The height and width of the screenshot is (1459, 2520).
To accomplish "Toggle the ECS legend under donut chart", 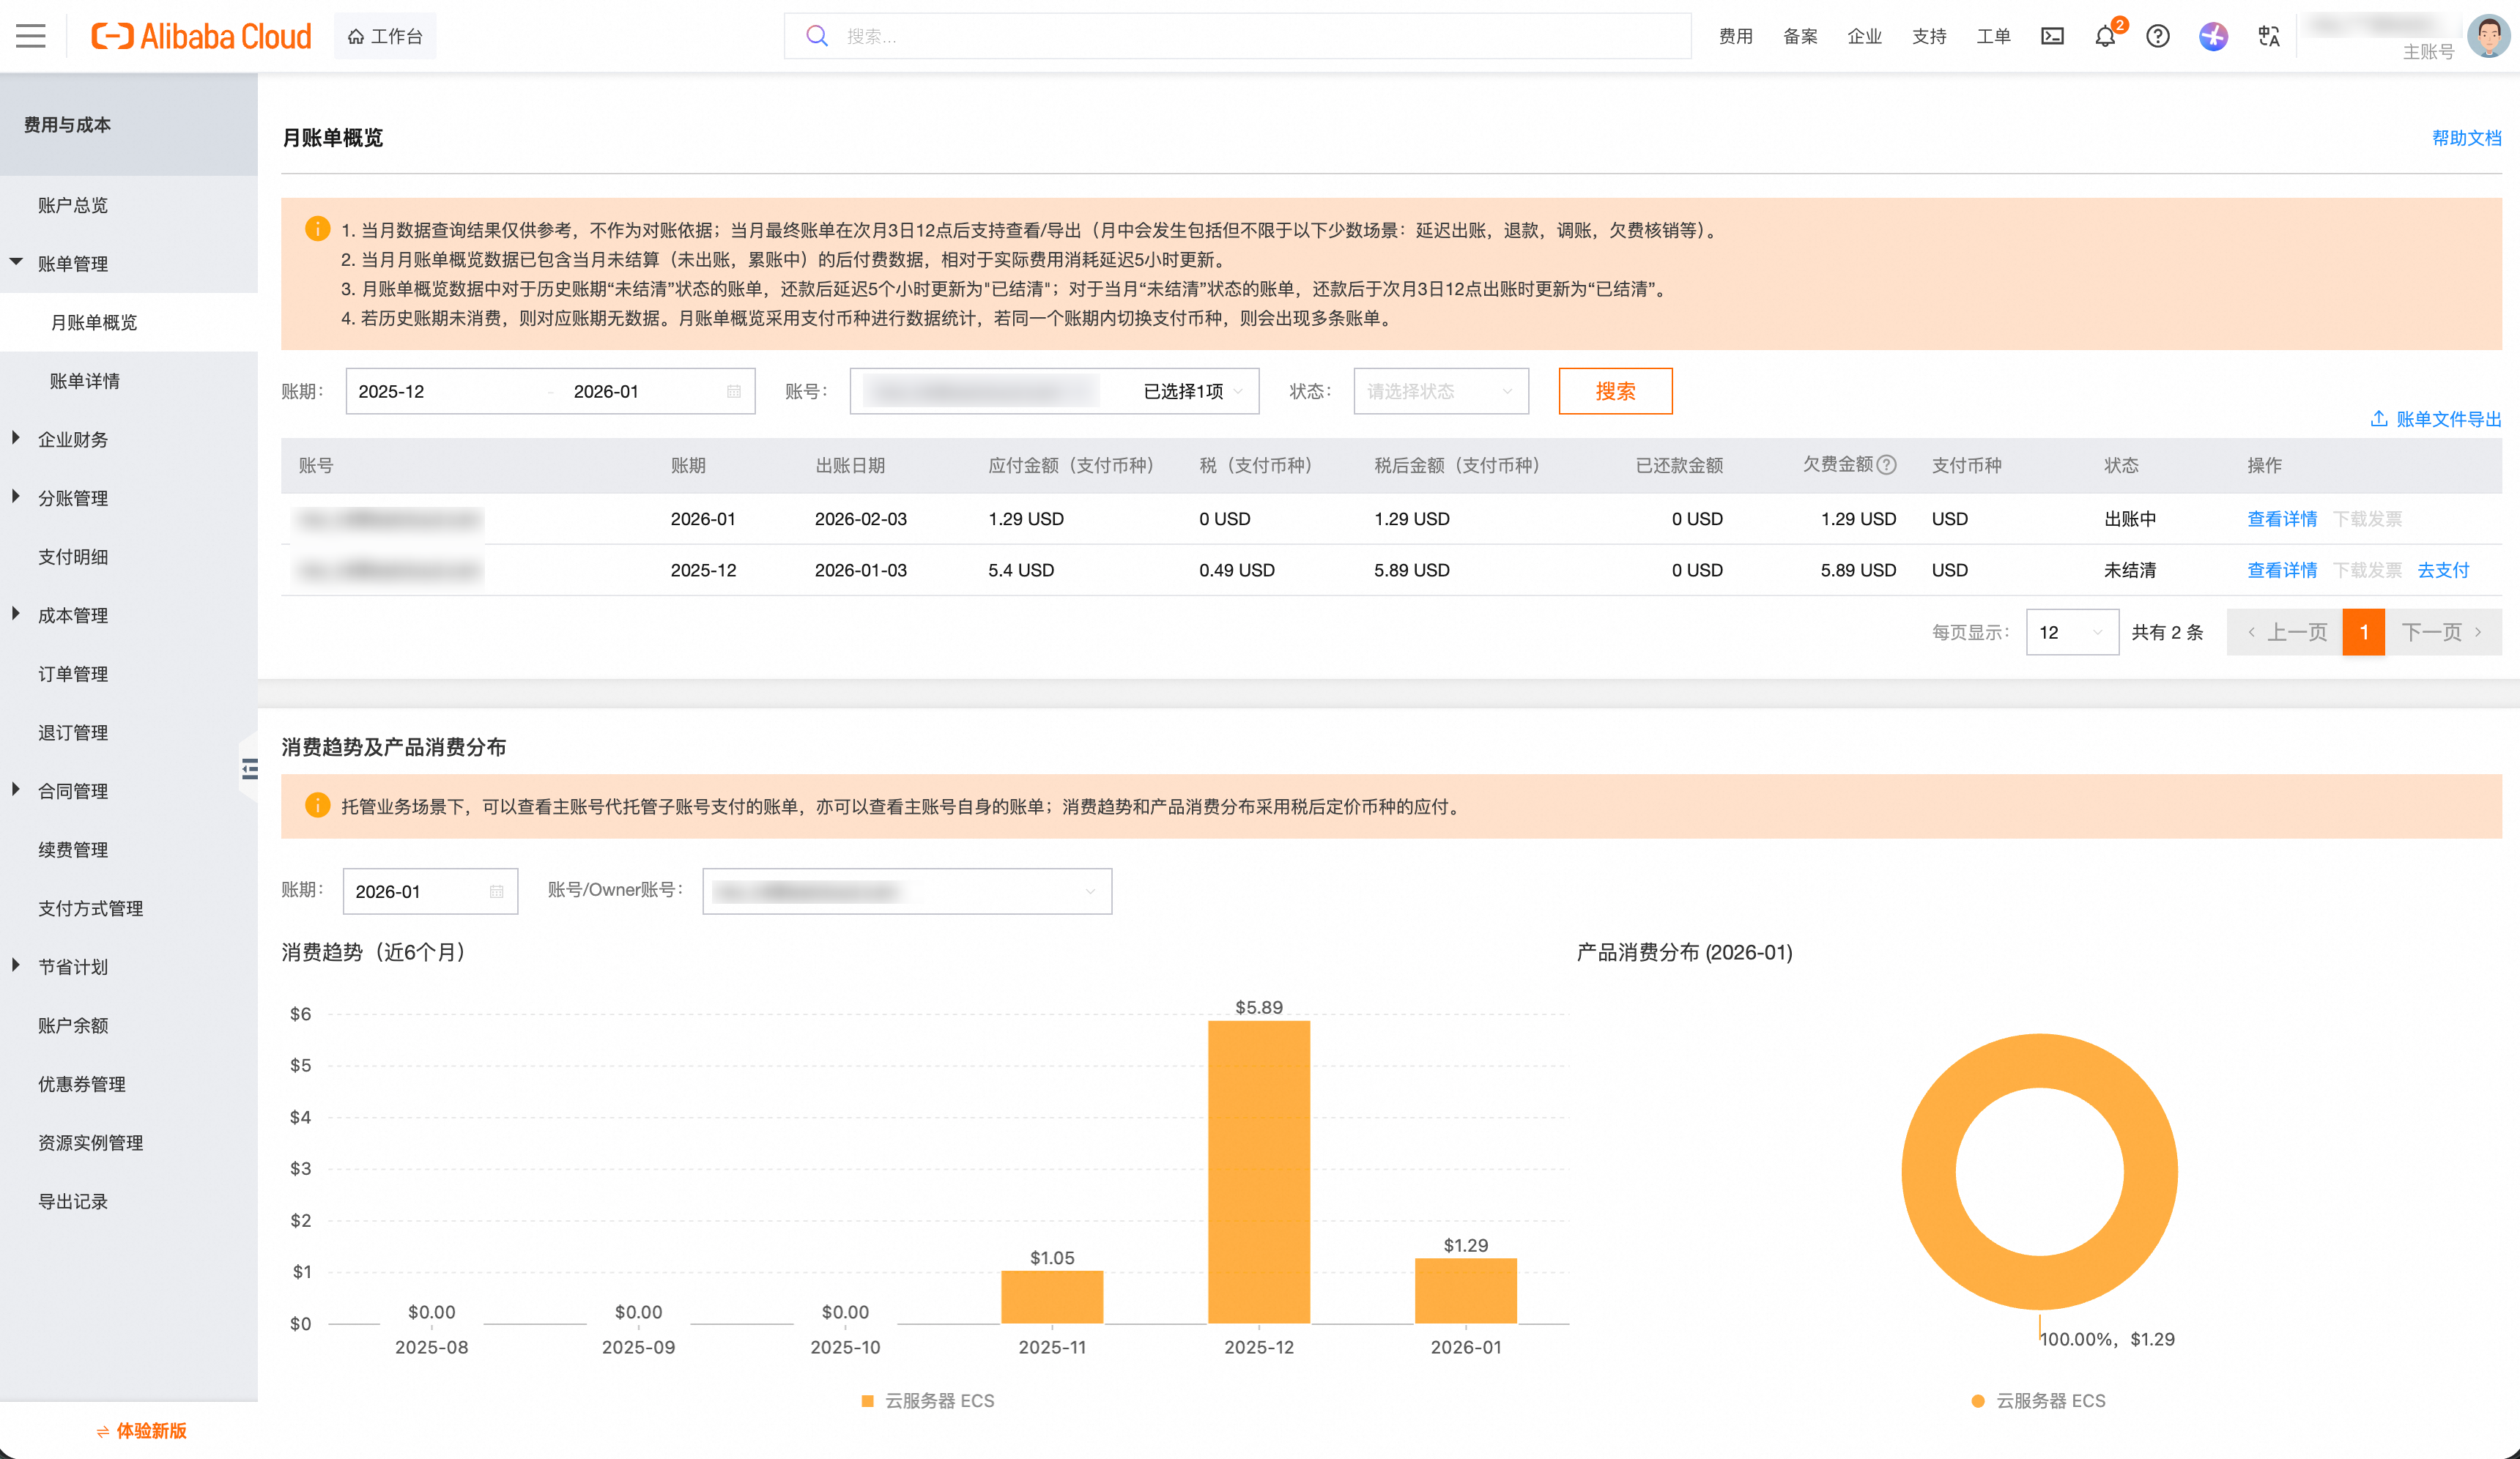I will click(x=2039, y=1400).
